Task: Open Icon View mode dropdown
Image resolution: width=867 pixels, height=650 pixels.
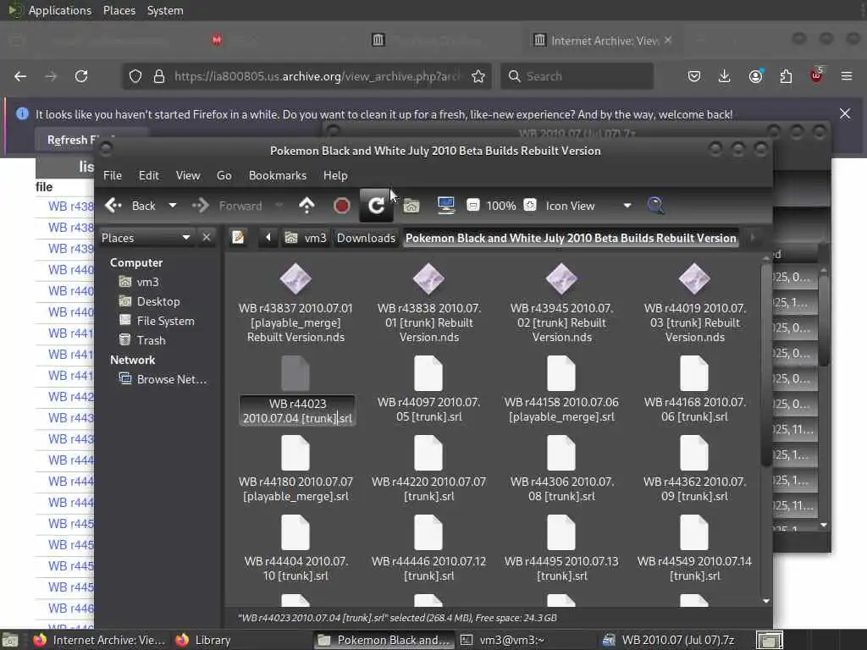Action: click(x=588, y=206)
